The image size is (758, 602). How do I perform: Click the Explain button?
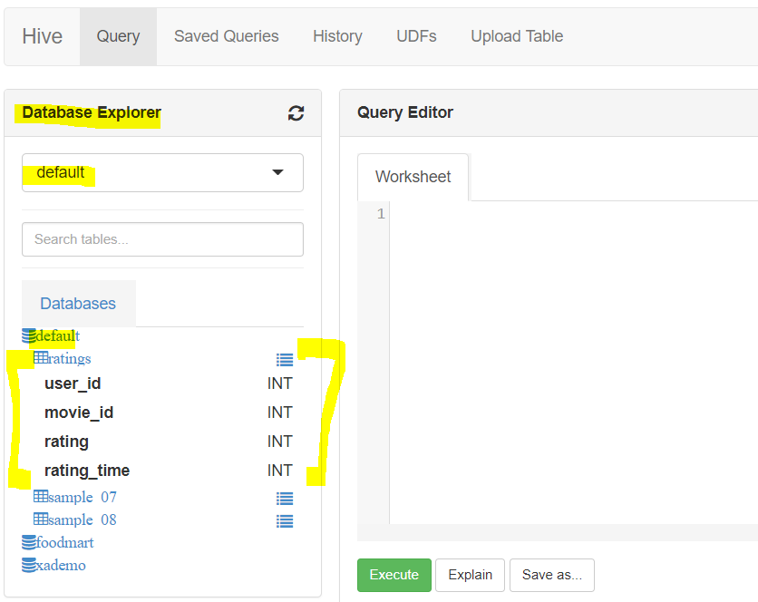(x=470, y=575)
